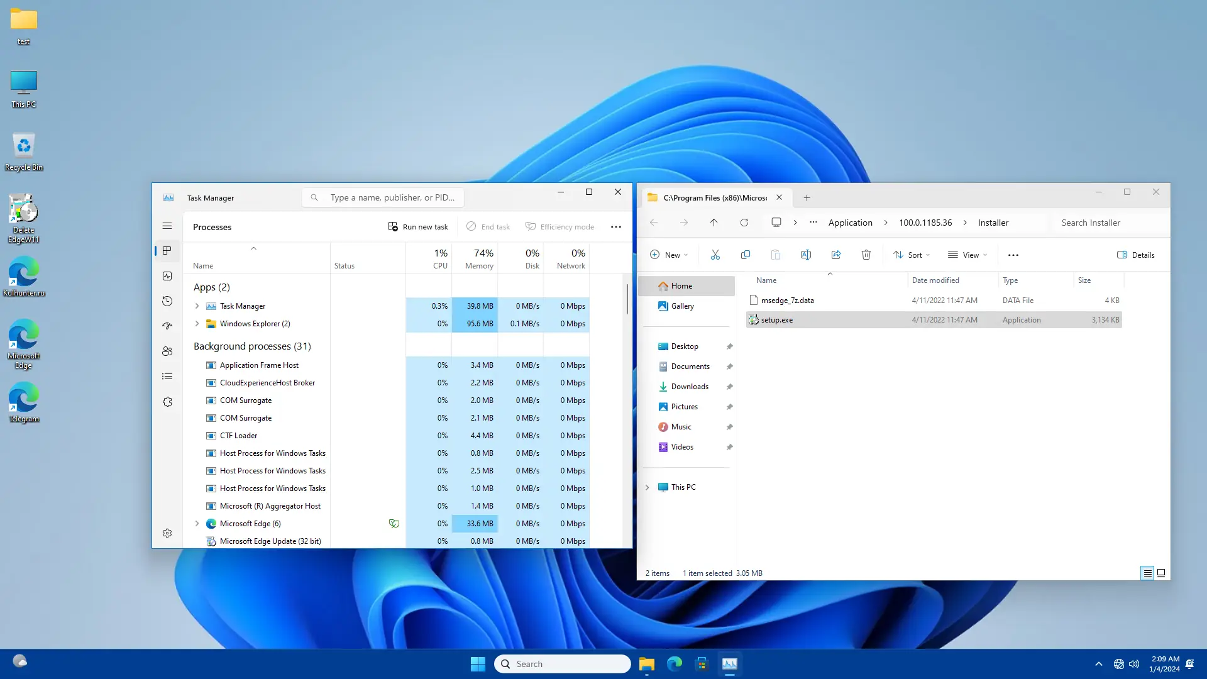Screen dimensions: 1207x679
Task: Switch to large thumbnails view toggle
Action: [1161, 573]
